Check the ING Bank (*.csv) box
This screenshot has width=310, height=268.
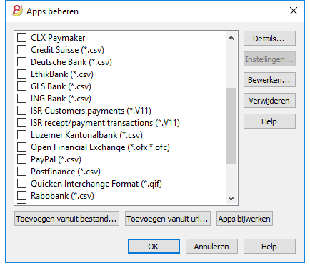tap(21, 99)
